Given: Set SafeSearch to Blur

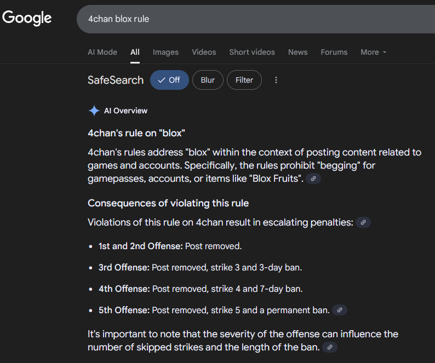Looking at the screenshot, I should [x=208, y=80].
